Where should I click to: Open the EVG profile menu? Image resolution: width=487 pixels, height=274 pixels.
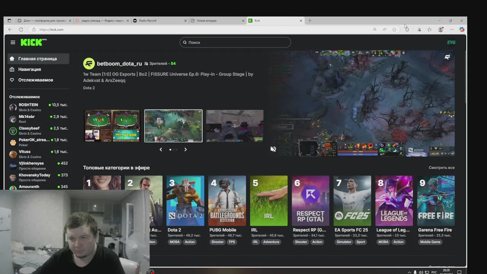(x=451, y=42)
